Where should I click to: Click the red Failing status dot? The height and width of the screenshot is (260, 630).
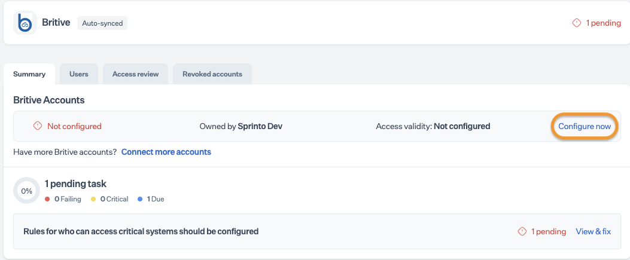pos(47,199)
